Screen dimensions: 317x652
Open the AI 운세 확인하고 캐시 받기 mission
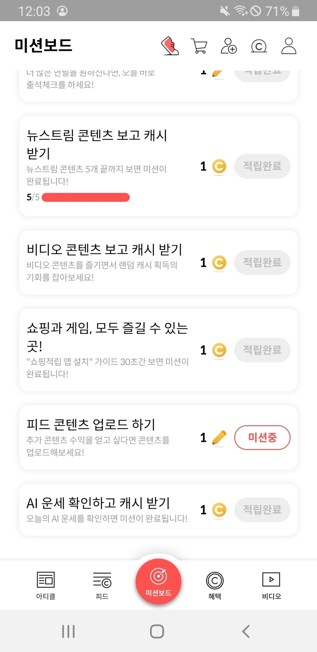point(107,509)
